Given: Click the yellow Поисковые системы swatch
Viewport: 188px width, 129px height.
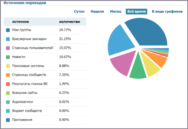Looking at the screenshot, I should click(x=8, y=66).
